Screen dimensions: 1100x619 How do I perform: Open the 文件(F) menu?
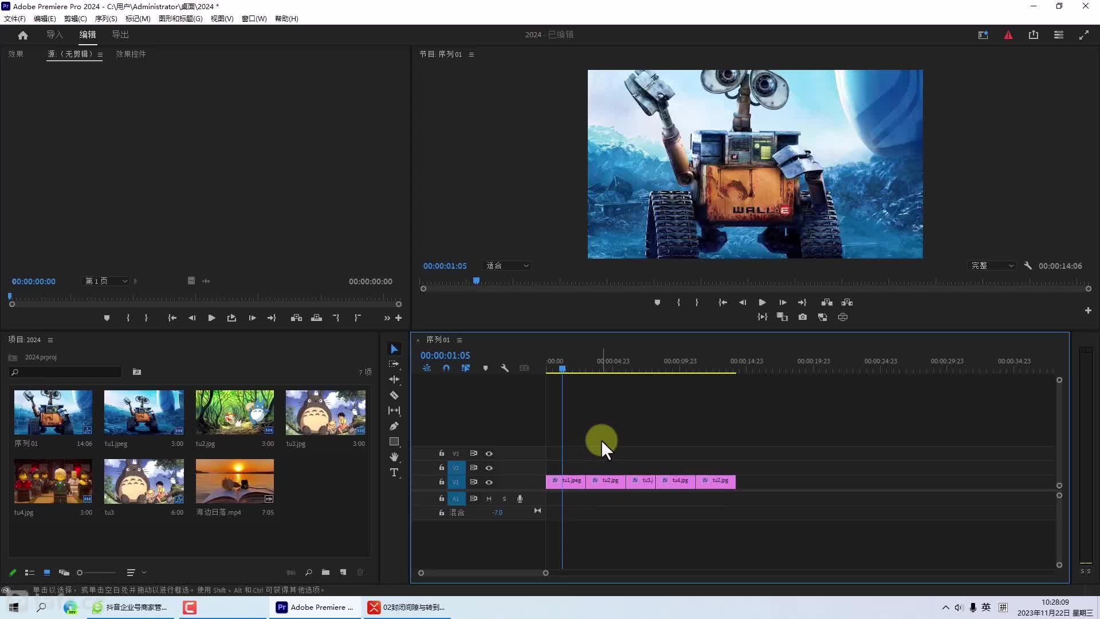point(15,18)
